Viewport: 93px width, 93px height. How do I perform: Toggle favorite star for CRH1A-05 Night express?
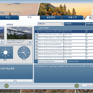coord(36,45)
